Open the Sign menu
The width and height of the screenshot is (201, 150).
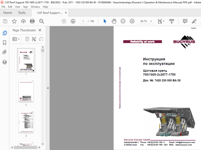25,7
